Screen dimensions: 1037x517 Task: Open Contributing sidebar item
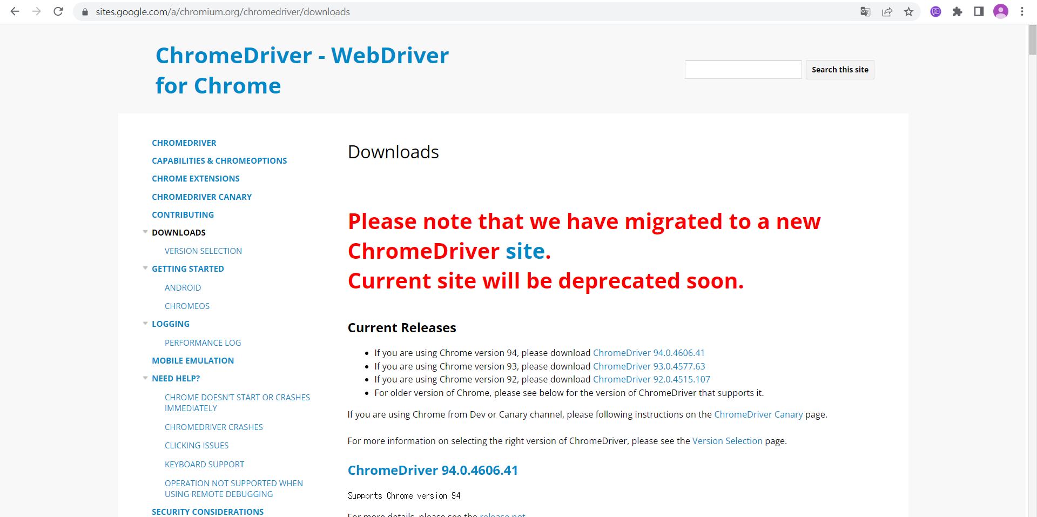coord(183,214)
